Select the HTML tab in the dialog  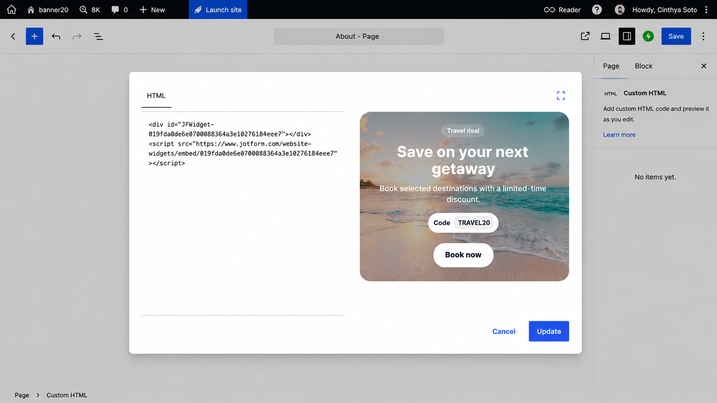[x=156, y=96]
